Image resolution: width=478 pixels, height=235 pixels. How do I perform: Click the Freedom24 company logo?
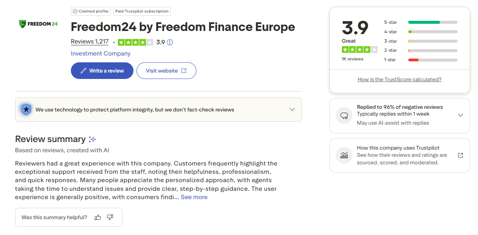[38, 24]
